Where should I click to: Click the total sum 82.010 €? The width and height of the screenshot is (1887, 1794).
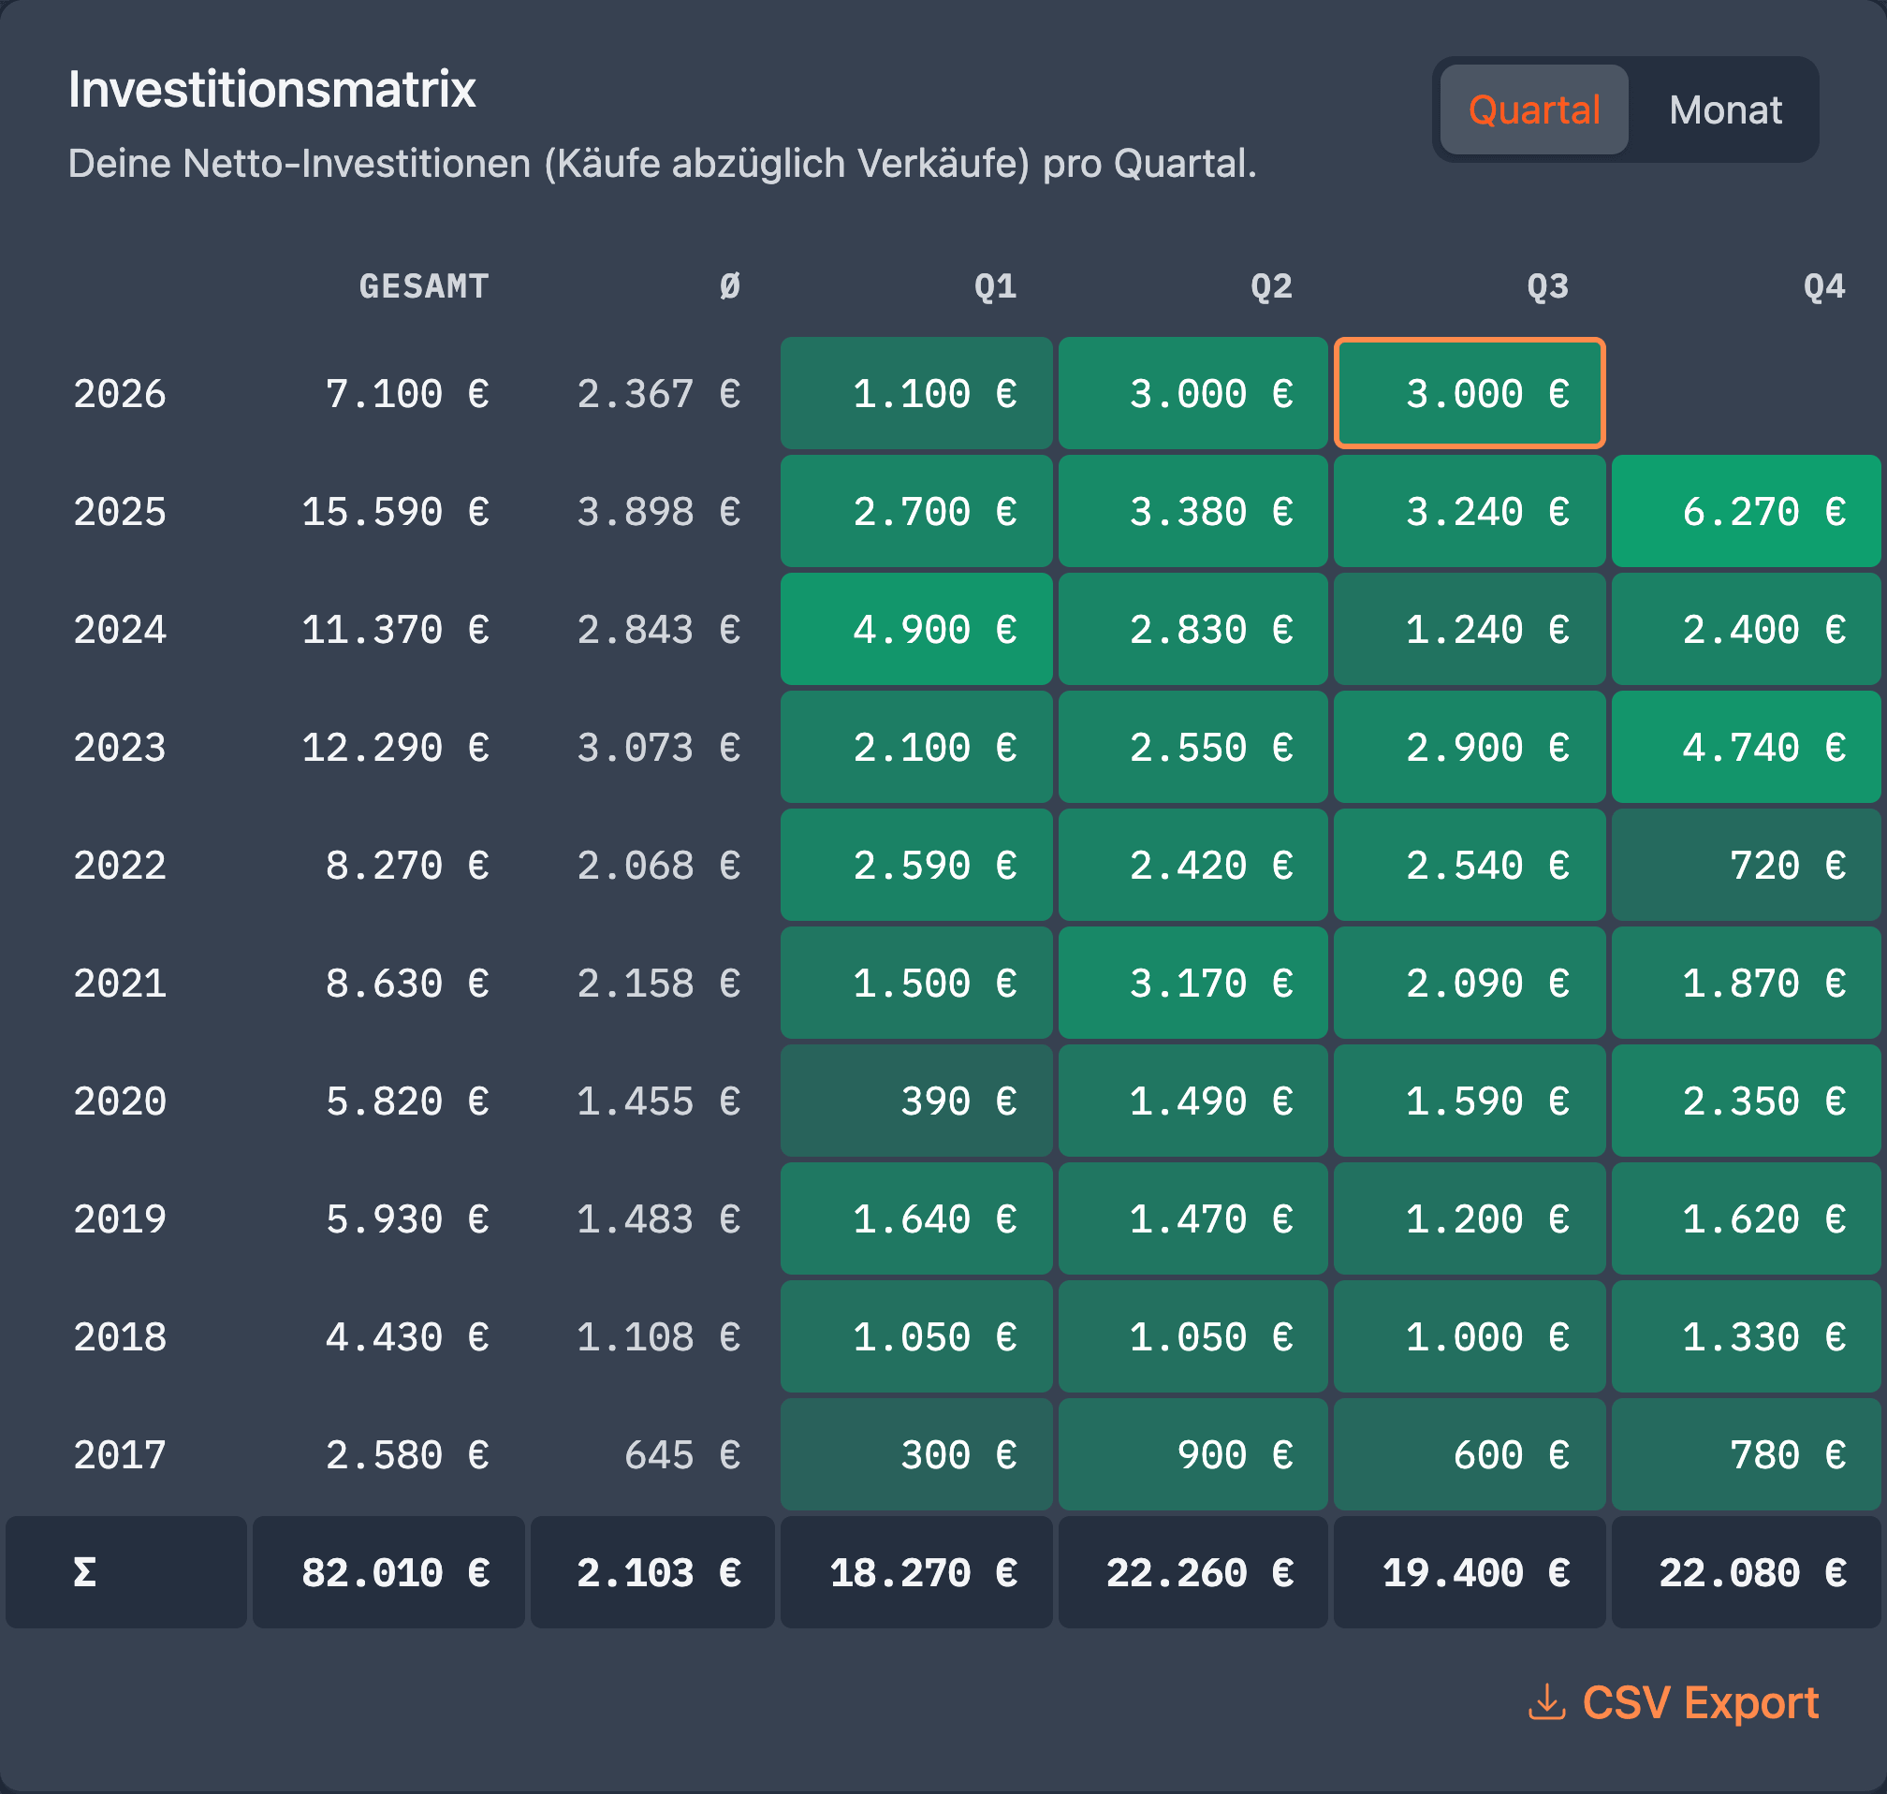[x=388, y=1573]
